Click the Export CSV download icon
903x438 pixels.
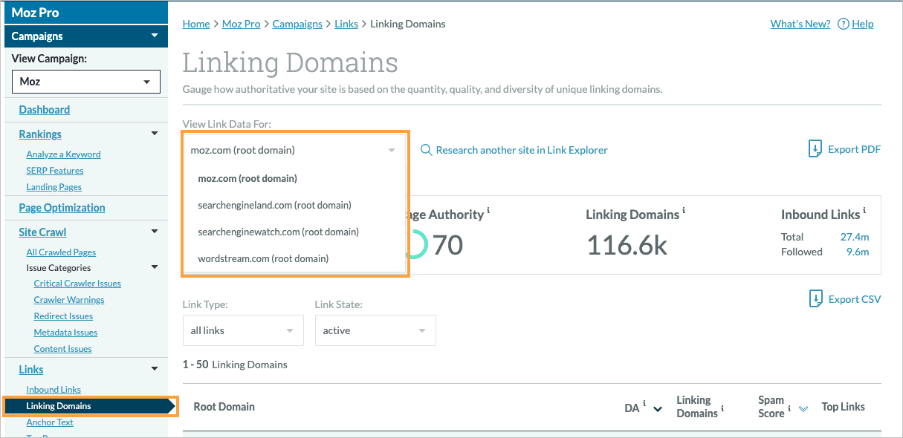pyautogui.click(x=816, y=298)
